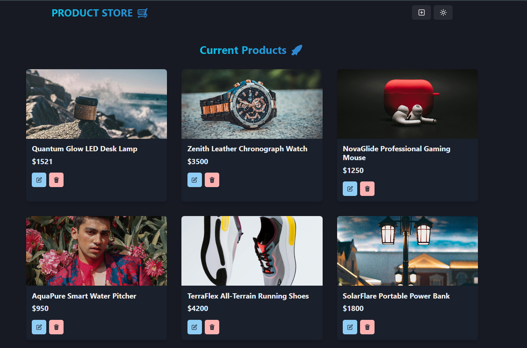This screenshot has width=527, height=348.
Task: Click the delete icon for NovaGlide Professional Gaming Mouse
Action: [x=367, y=188]
